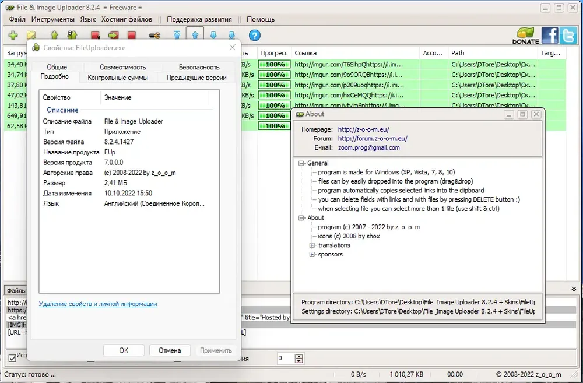This screenshot has height=383, width=583.
Task: Collapse the About tree node
Action: 301,218
